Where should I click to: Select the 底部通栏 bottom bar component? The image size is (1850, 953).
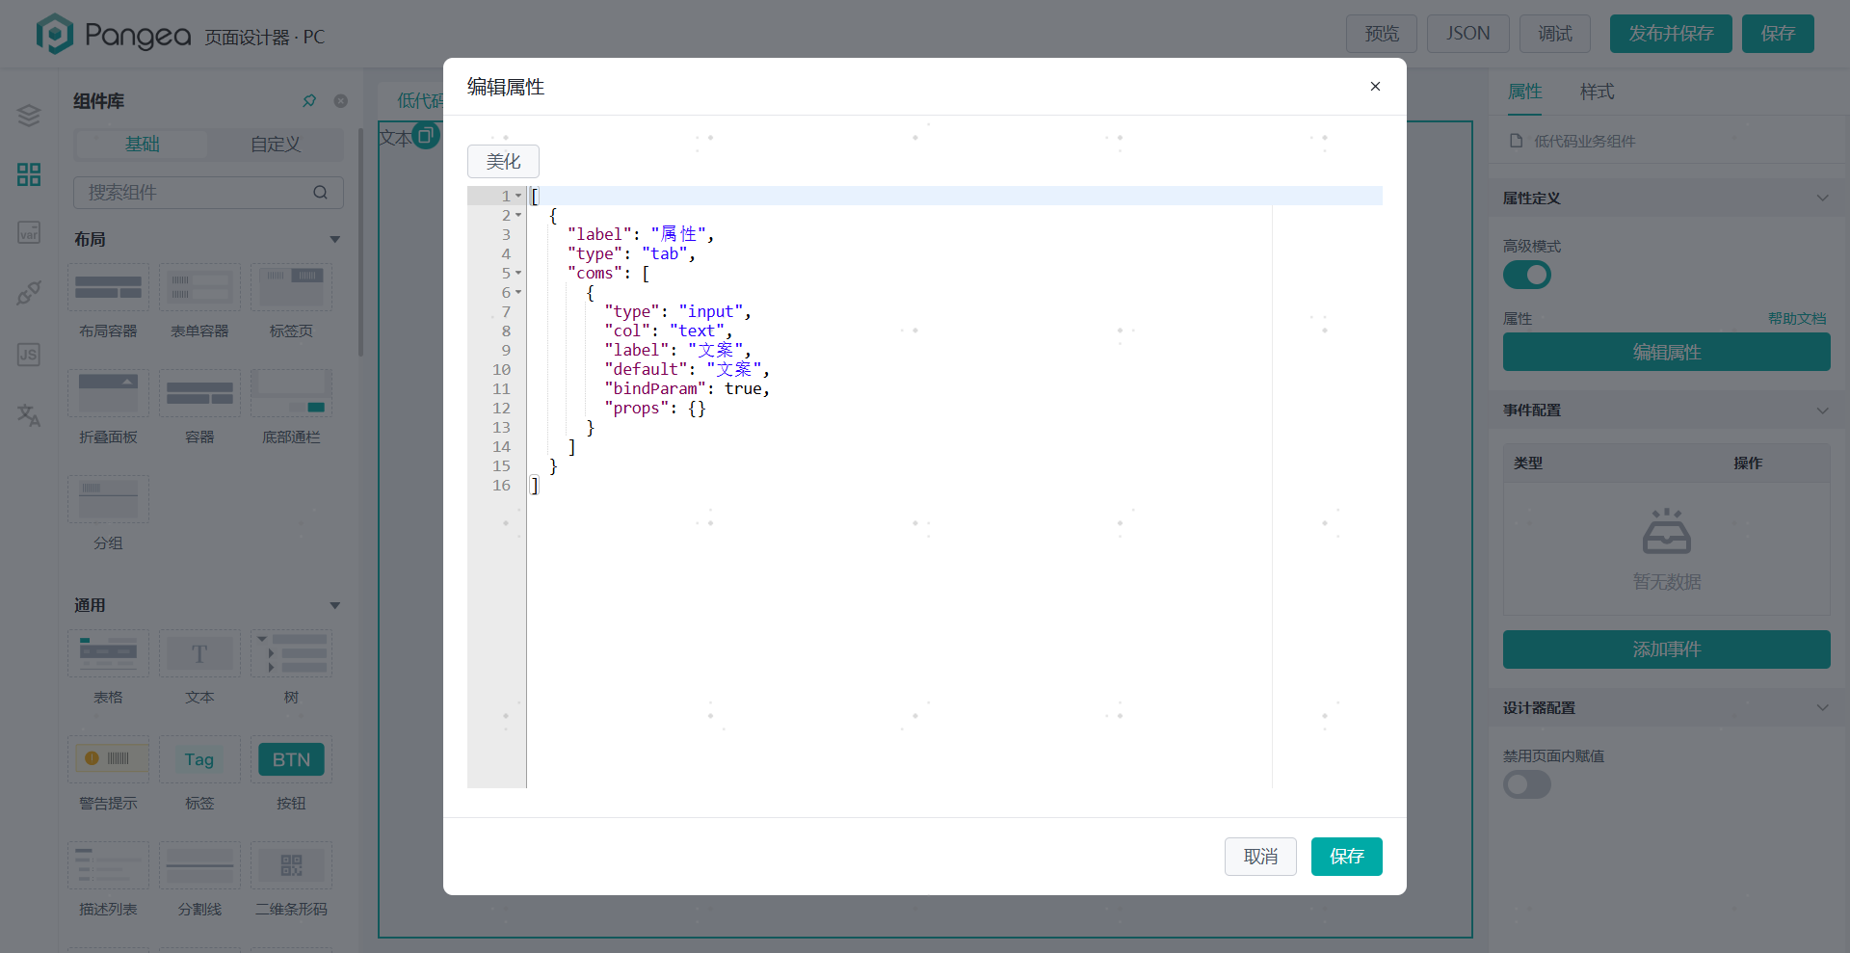(291, 407)
